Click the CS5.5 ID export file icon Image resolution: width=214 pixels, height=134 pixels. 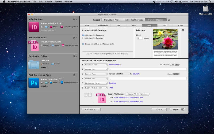point(101,98)
